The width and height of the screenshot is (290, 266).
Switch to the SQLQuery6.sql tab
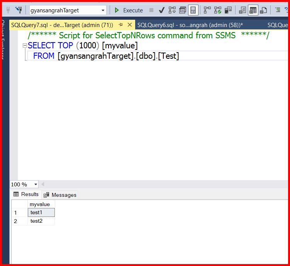pyautogui.click(x=190, y=25)
